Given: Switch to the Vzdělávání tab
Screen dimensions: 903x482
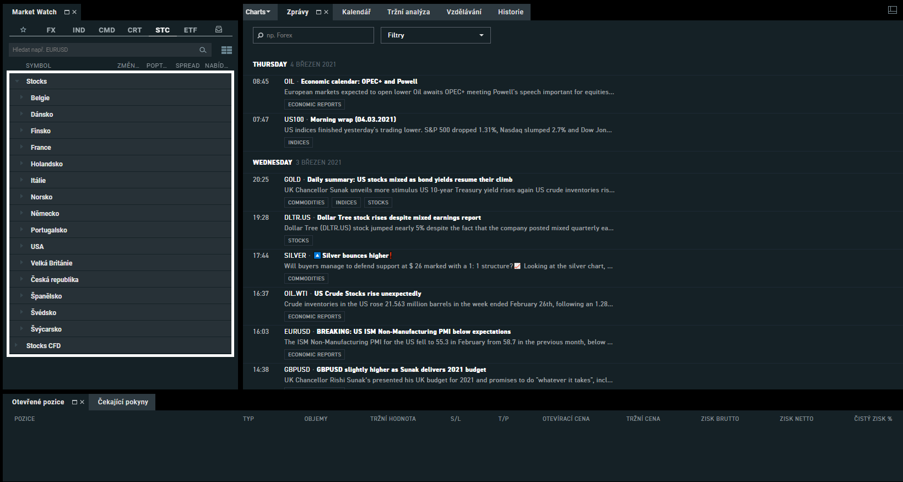Looking at the screenshot, I should tap(464, 12).
